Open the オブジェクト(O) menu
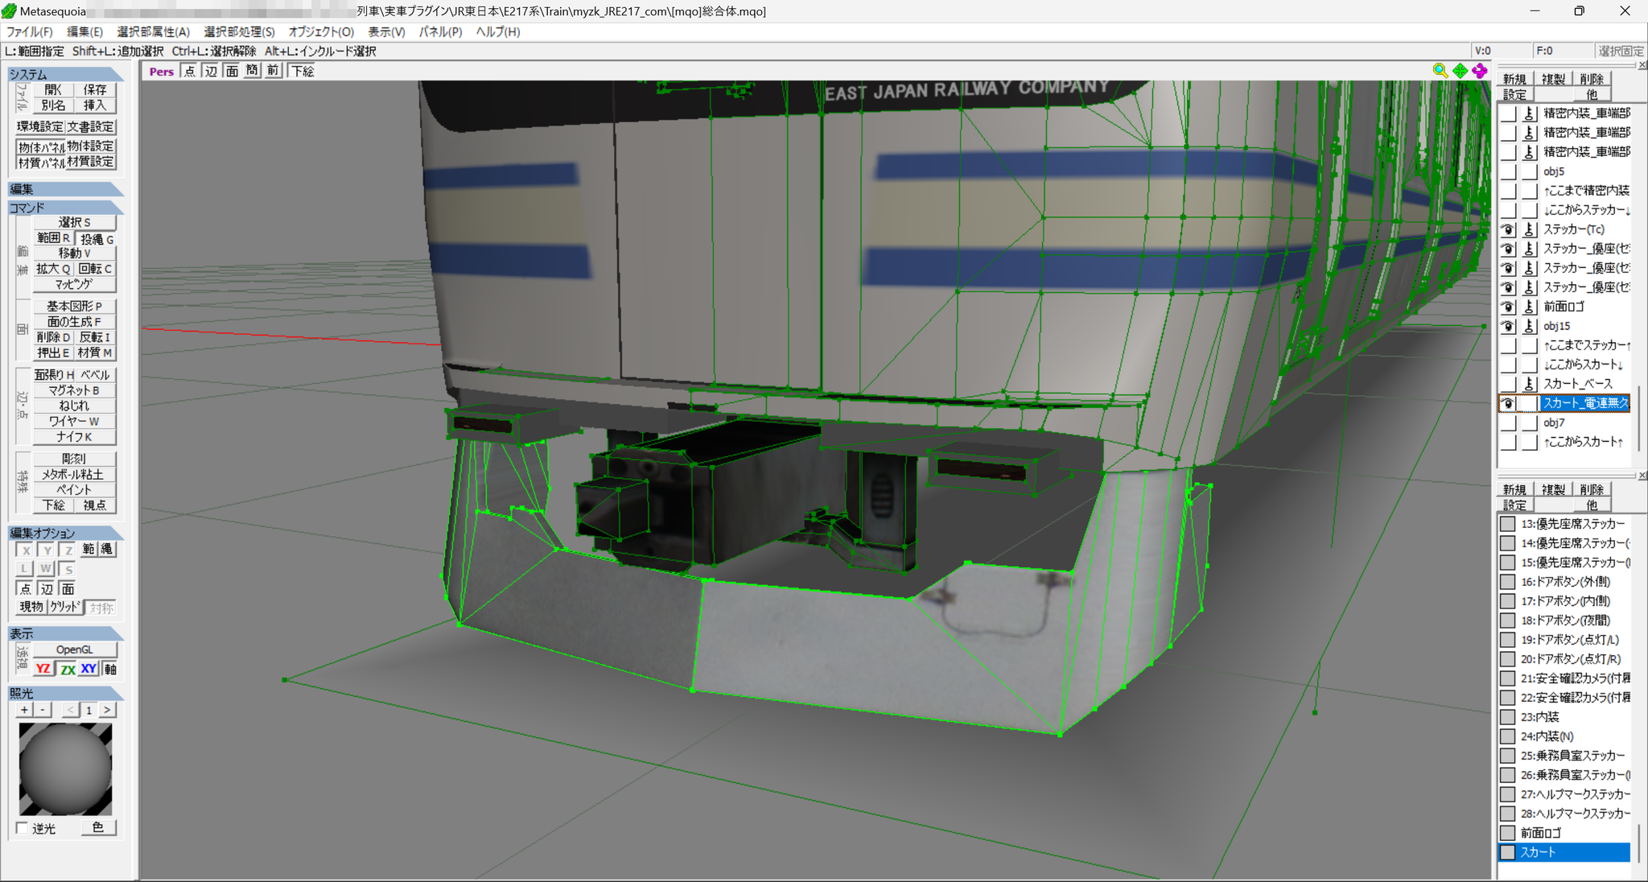The image size is (1648, 882). click(x=321, y=31)
